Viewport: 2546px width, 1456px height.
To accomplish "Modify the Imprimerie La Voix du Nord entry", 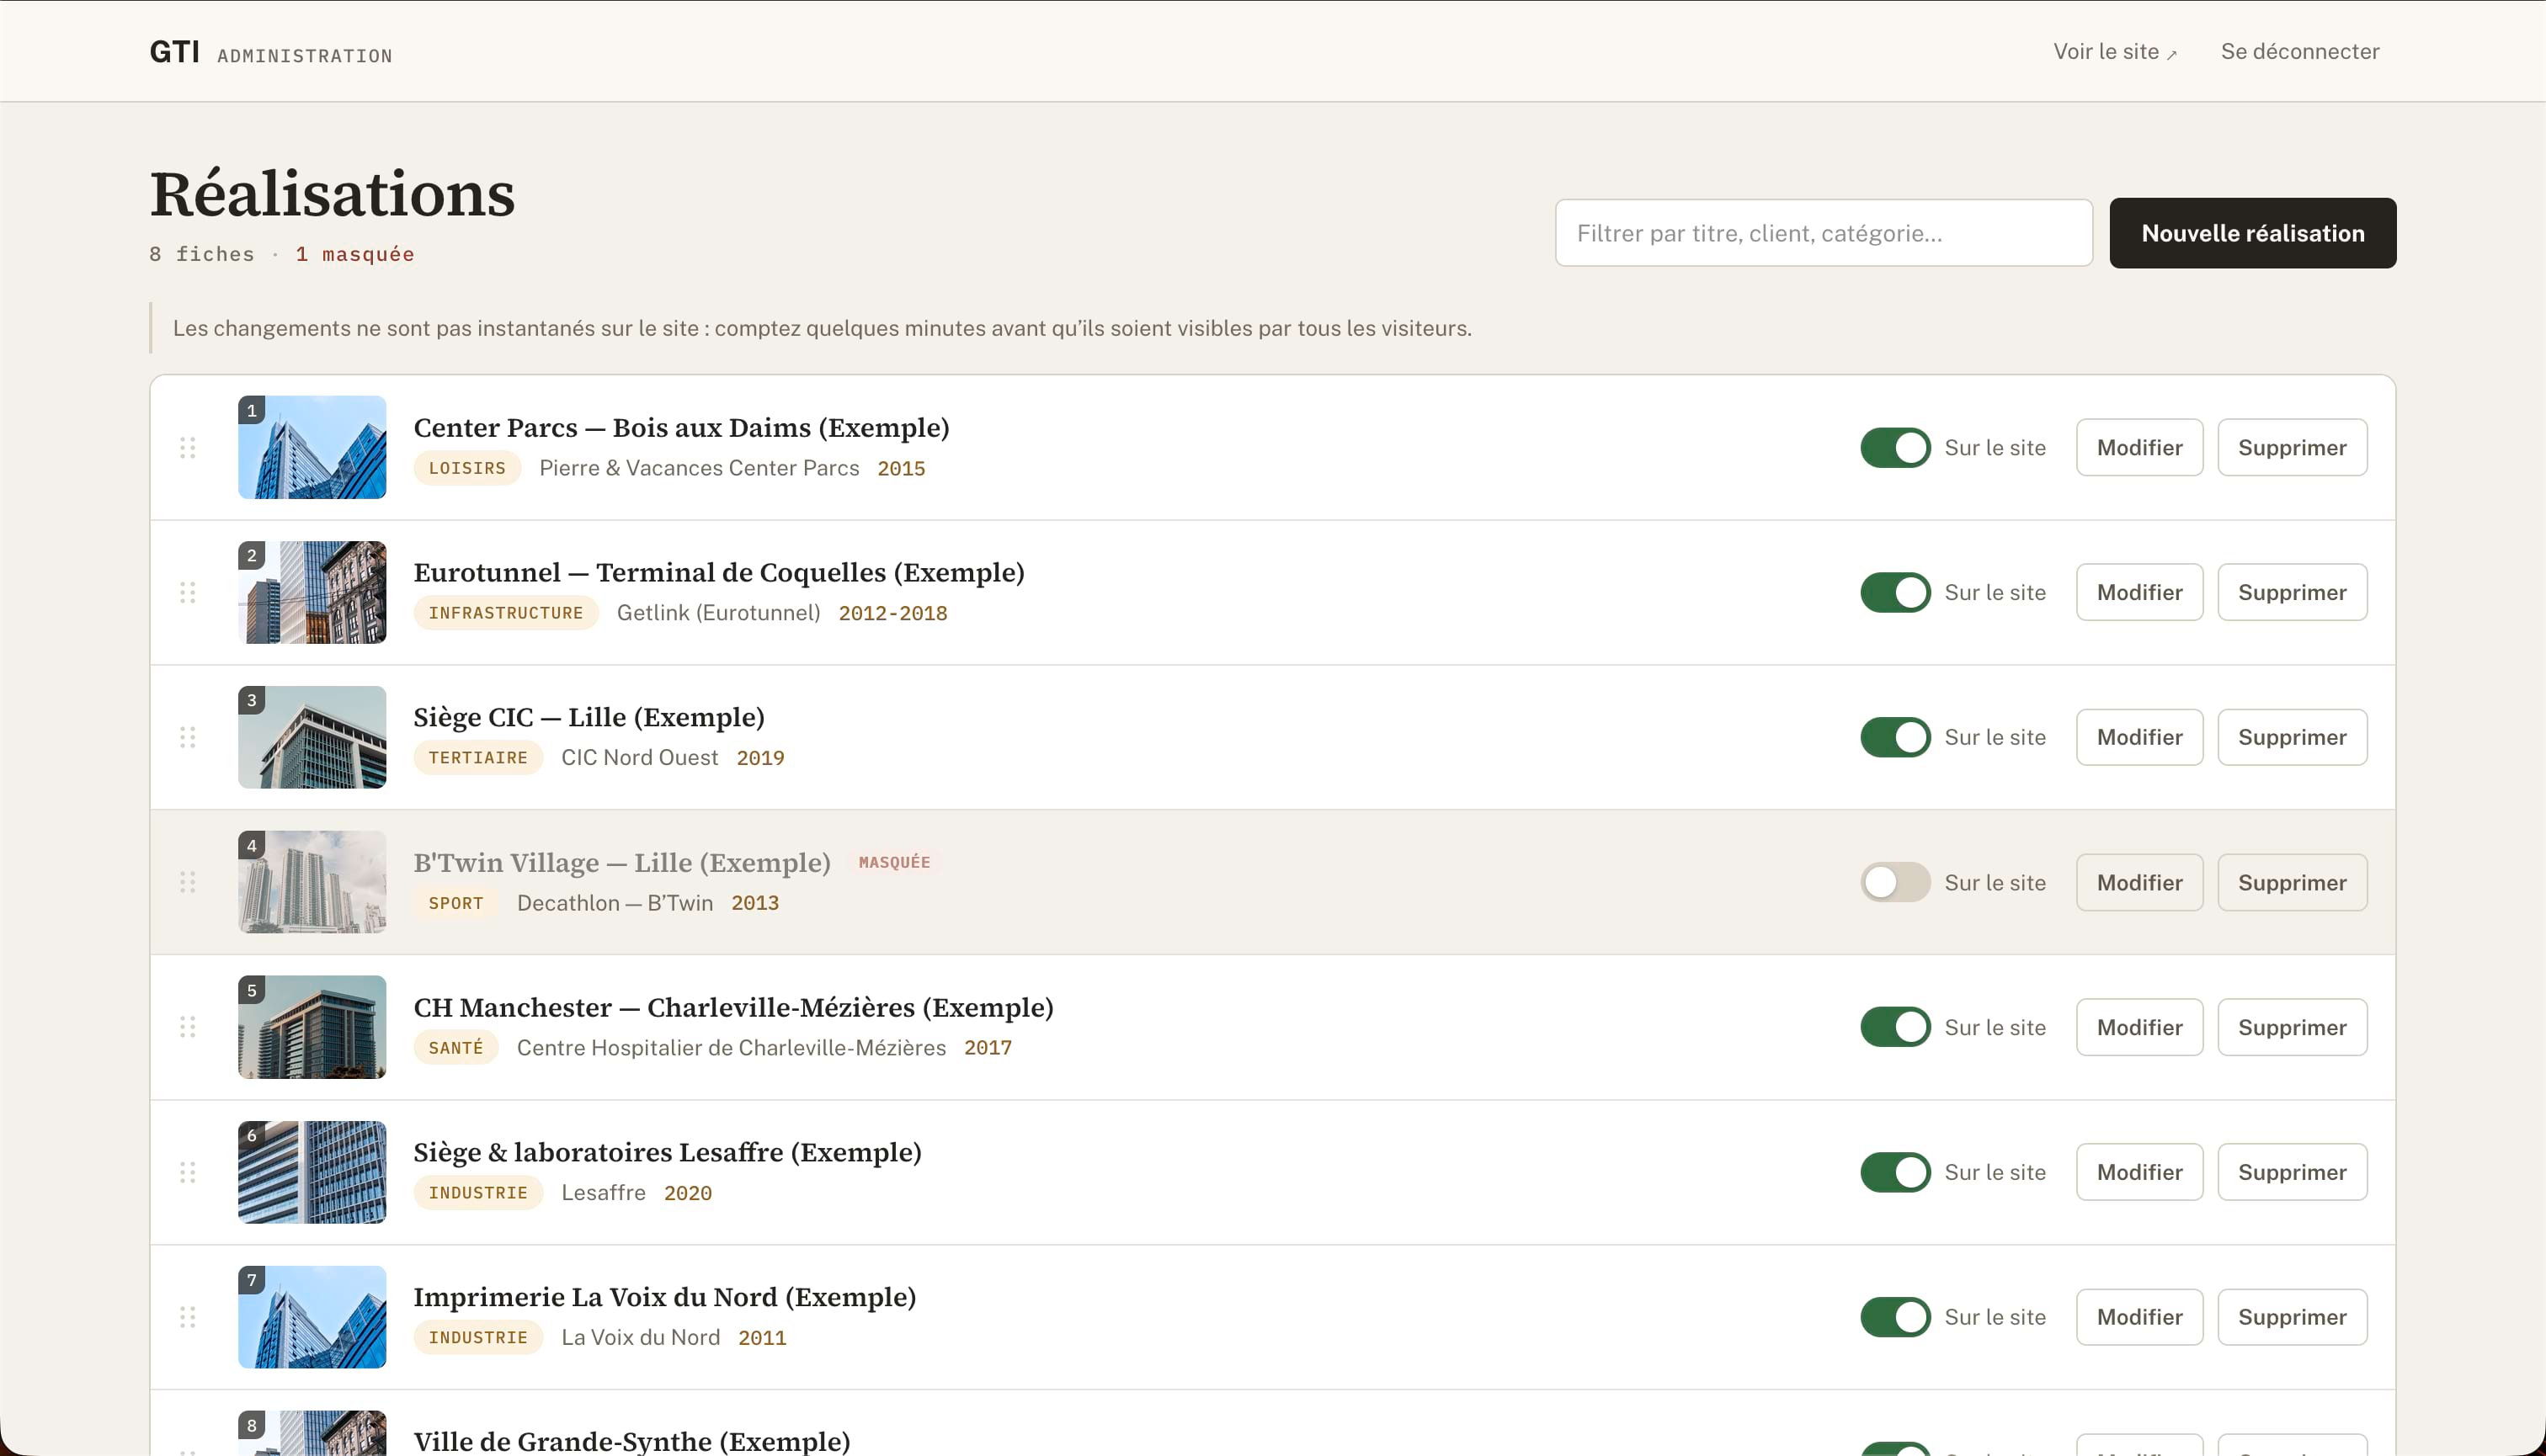I will (2140, 1317).
